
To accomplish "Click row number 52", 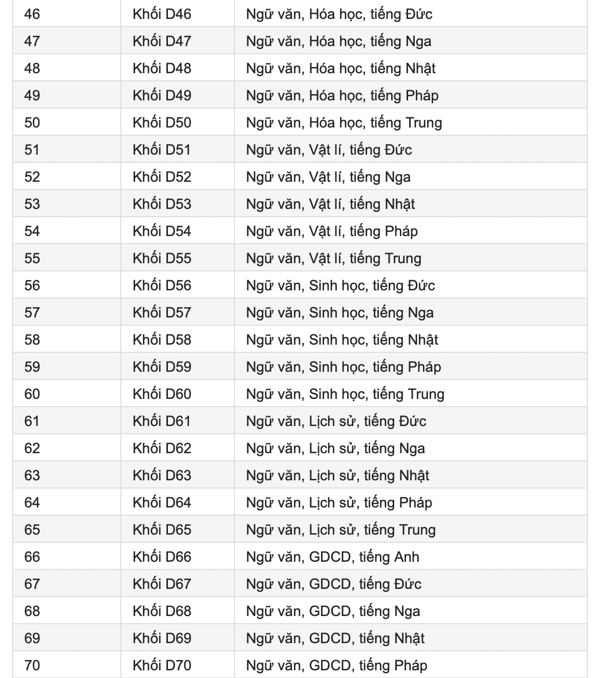I will point(32,177).
